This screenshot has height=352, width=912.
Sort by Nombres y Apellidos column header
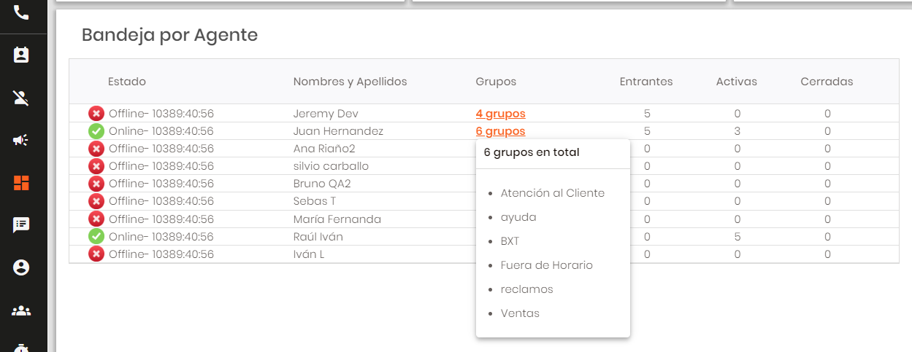point(350,82)
